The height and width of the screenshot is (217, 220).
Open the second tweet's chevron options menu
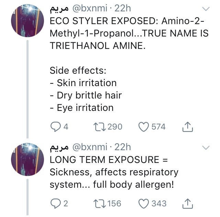coord(206,147)
